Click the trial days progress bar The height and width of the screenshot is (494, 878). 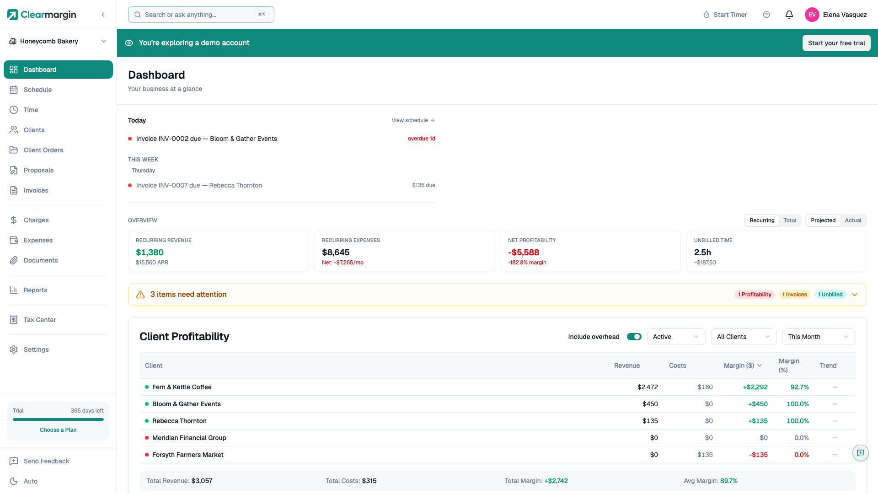click(x=58, y=419)
